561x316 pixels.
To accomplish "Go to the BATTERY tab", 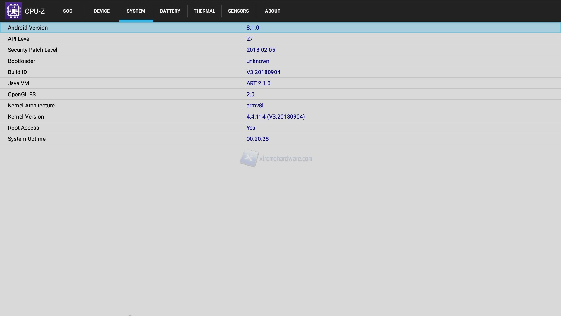I will (170, 11).
